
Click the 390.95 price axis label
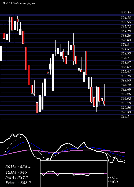click(x=126, y=22)
